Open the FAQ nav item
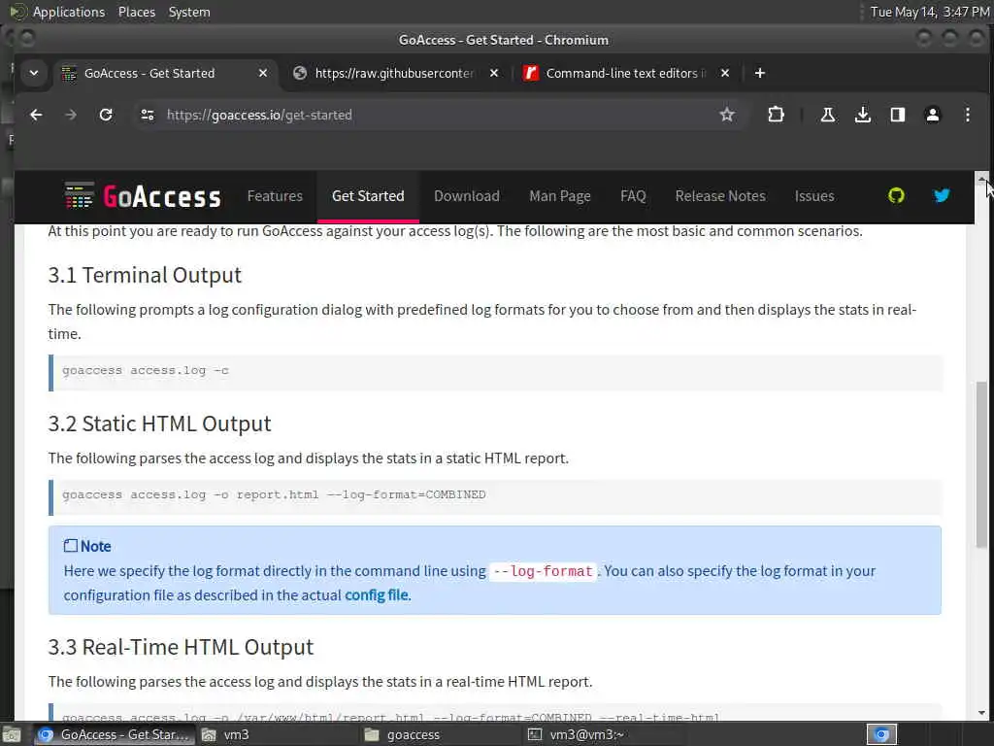 (633, 196)
